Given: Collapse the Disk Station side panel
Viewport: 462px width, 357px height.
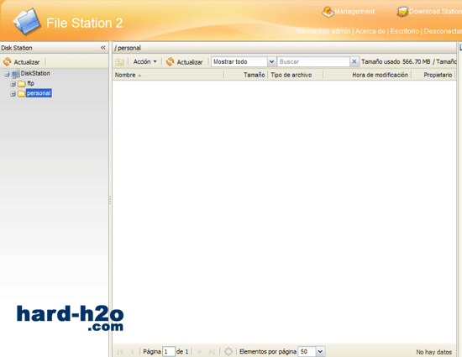Looking at the screenshot, I should pos(103,48).
